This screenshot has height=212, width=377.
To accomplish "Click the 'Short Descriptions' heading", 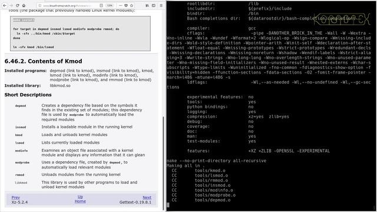I will [x=28, y=95].
